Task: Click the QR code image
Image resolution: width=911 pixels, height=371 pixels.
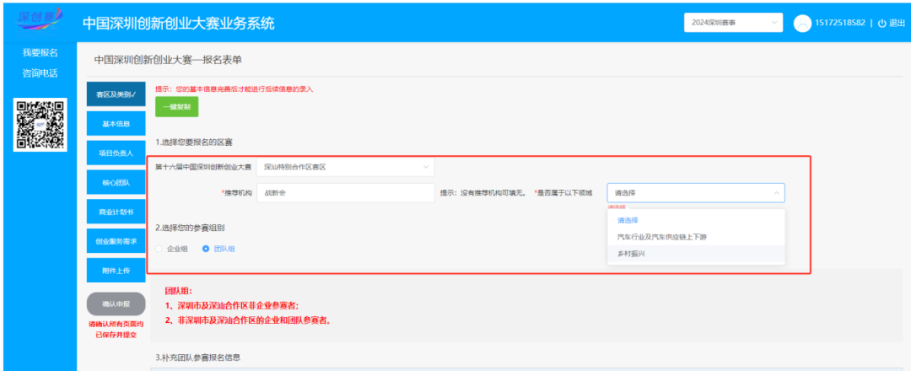Action: click(x=40, y=125)
